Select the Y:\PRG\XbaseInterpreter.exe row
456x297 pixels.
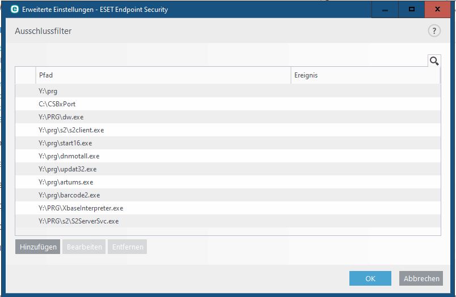[227, 208]
